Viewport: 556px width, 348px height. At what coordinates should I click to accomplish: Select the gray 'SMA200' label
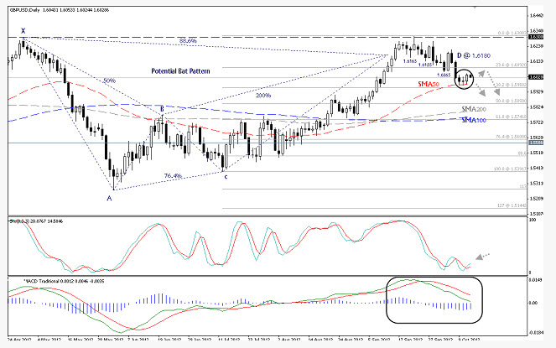473,109
